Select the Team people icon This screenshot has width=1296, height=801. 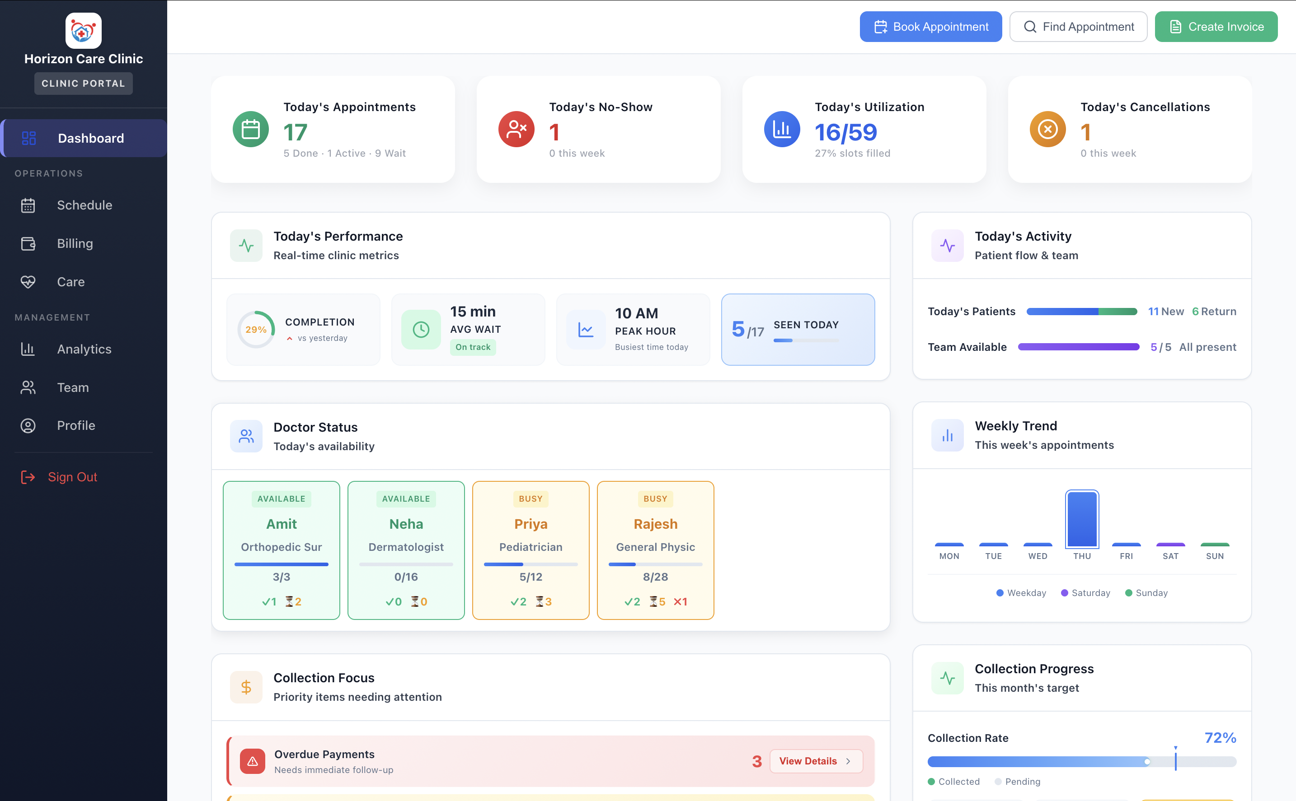pyautogui.click(x=28, y=387)
